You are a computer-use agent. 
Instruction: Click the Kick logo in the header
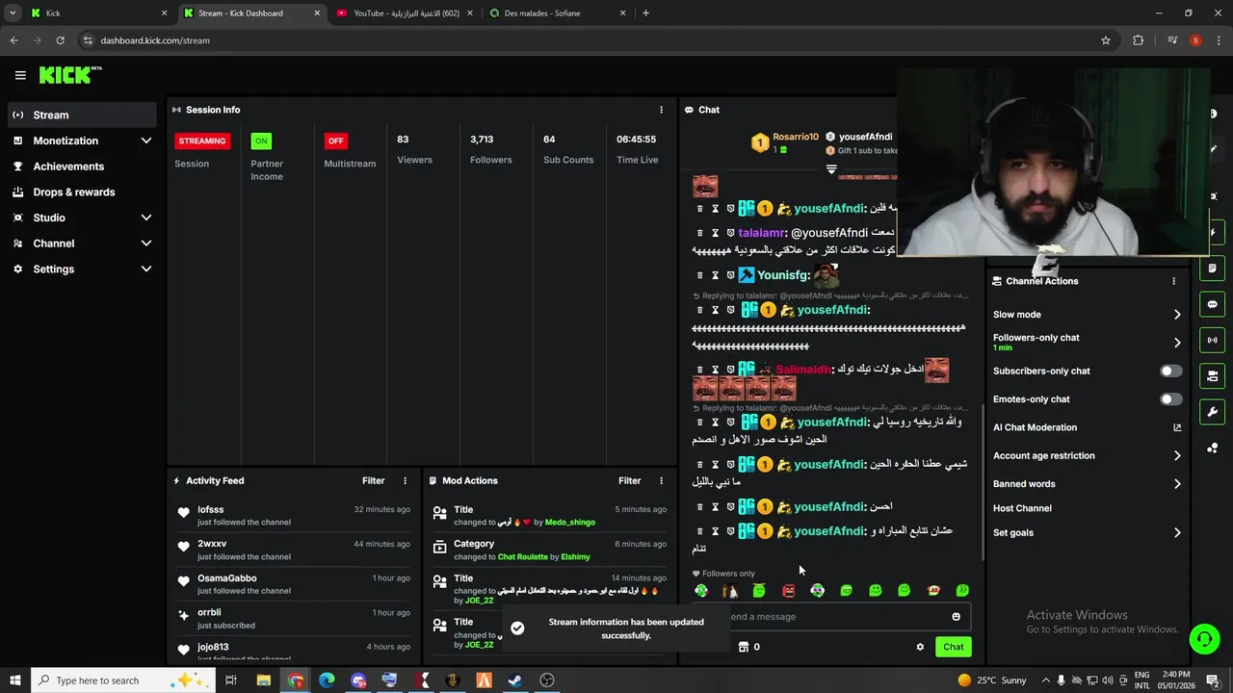click(69, 75)
